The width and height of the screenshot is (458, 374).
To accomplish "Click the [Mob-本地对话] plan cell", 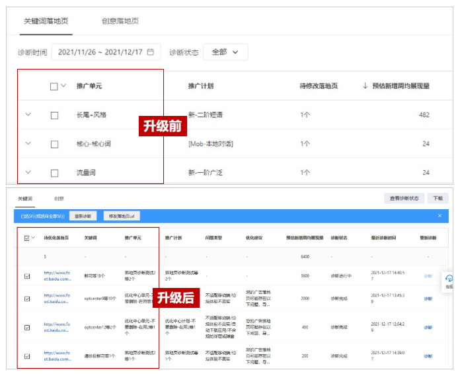I will point(211,144).
